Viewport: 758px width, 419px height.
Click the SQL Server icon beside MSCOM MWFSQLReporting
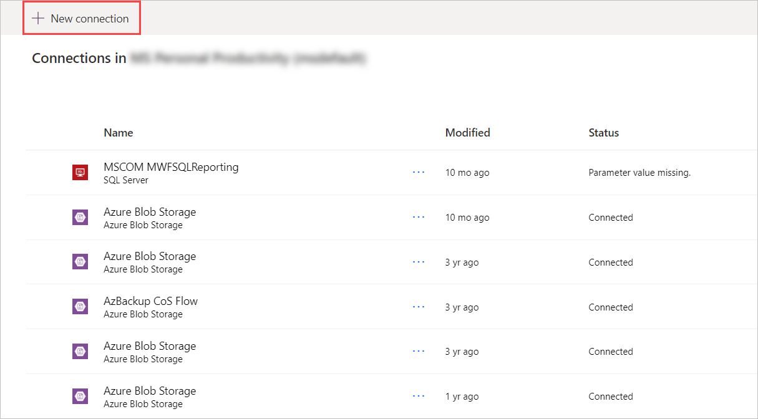pos(80,173)
